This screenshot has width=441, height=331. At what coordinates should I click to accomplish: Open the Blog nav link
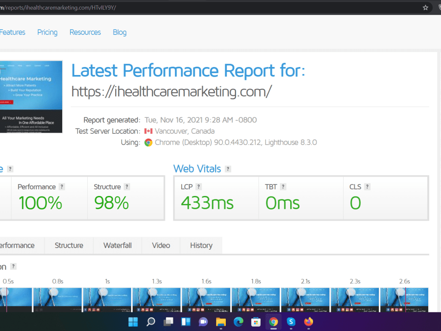pos(120,32)
